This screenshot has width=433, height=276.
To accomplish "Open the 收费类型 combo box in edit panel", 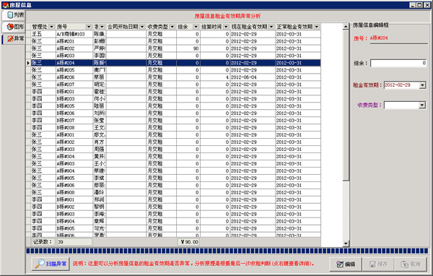I will [422, 105].
